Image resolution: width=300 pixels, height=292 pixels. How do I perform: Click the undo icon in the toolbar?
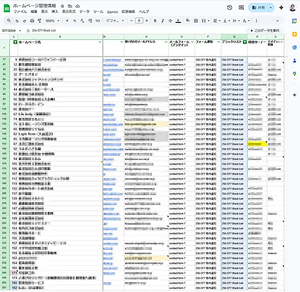pos(17,21)
